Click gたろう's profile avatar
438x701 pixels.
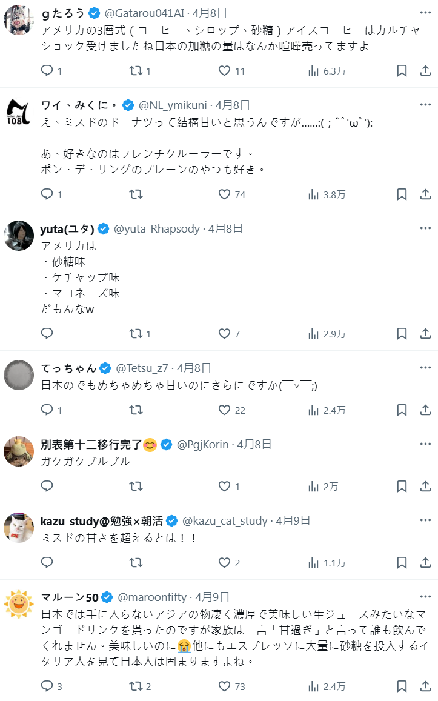pos(19,20)
